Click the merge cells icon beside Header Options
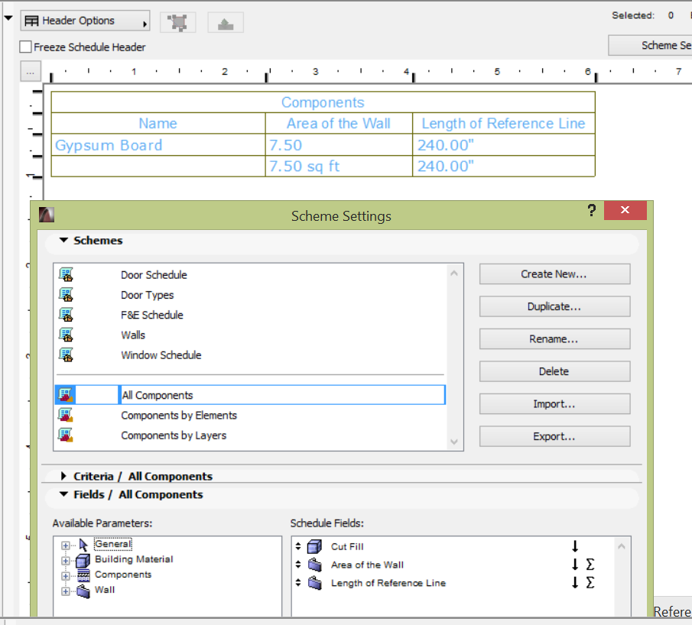 tap(178, 22)
